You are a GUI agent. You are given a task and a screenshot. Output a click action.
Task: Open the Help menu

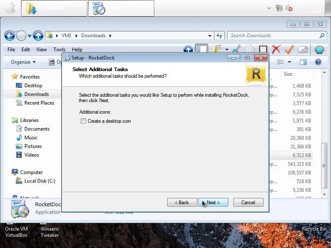pos(77,50)
